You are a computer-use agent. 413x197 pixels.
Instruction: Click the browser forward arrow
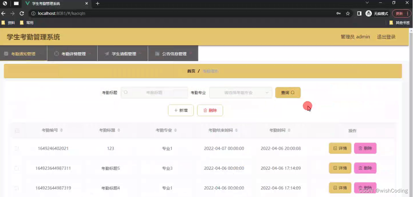point(12,13)
